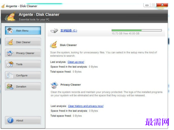Click the 'Privacy Cleaner' heading in main panel
The width and height of the screenshot is (174, 130).
pyautogui.click(x=71, y=85)
